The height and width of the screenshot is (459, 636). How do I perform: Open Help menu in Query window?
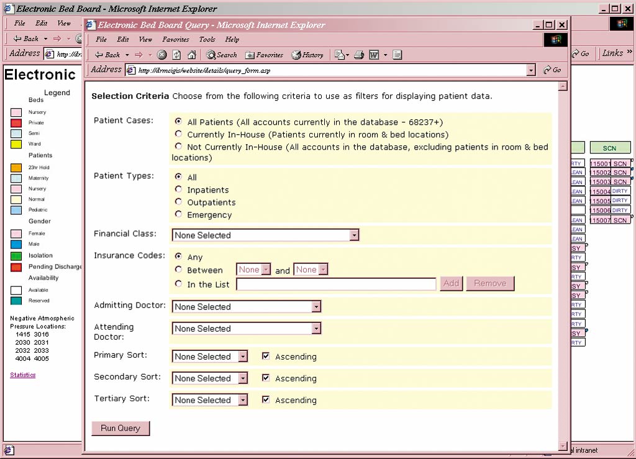[232, 39]
